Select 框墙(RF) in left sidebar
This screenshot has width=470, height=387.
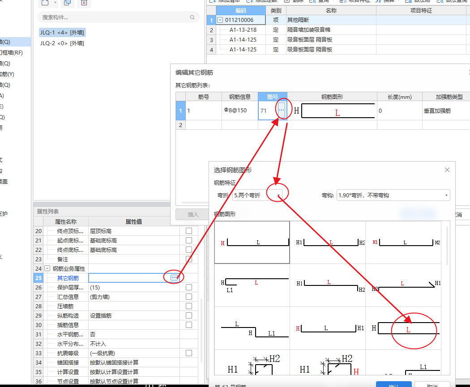pos(11,53)
